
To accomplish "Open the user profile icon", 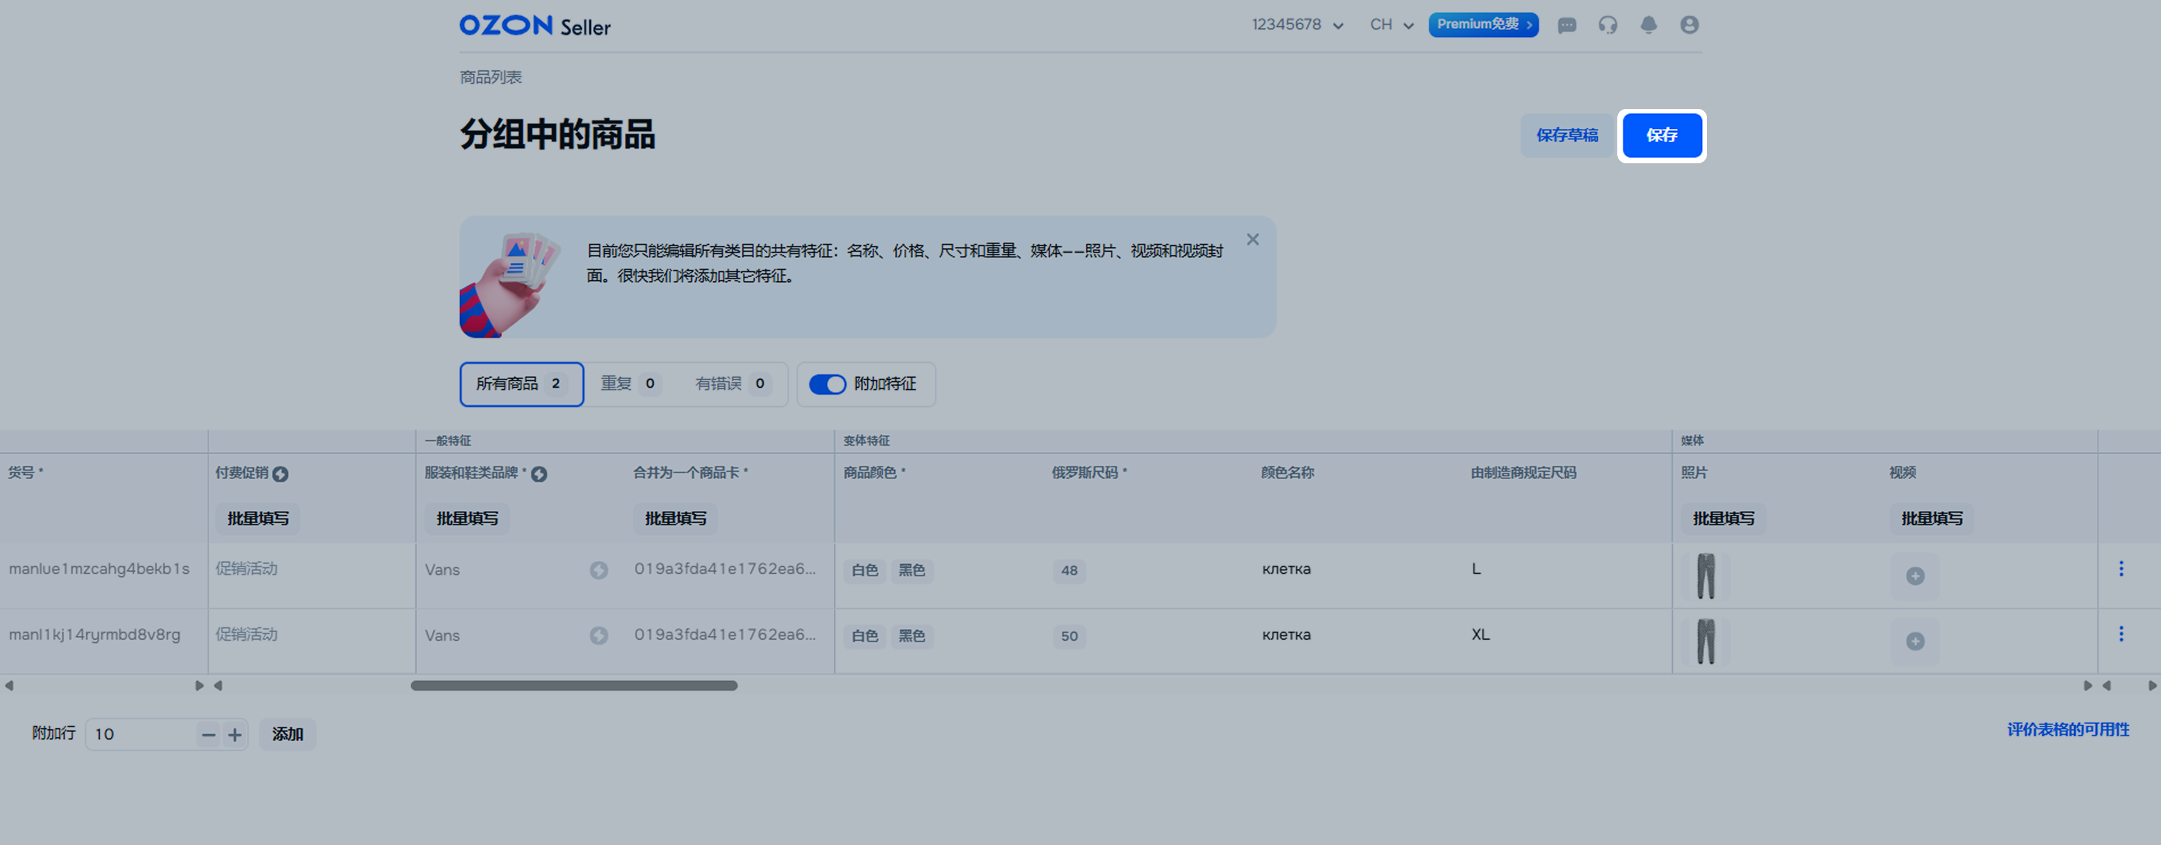I will (x=1689, y=25).
